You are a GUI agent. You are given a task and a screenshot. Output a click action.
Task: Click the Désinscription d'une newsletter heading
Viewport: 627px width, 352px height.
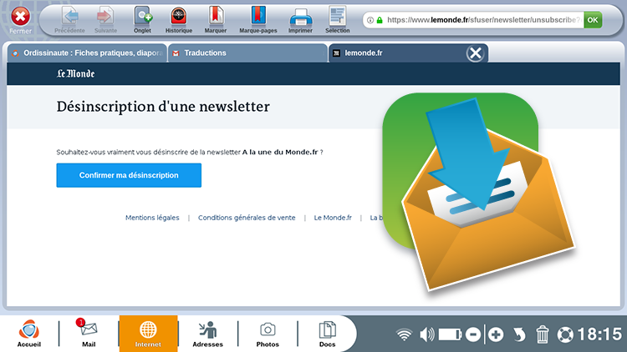(x=163, y=107)
